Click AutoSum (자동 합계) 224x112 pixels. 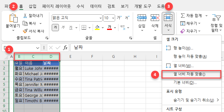tap(192, 16)
